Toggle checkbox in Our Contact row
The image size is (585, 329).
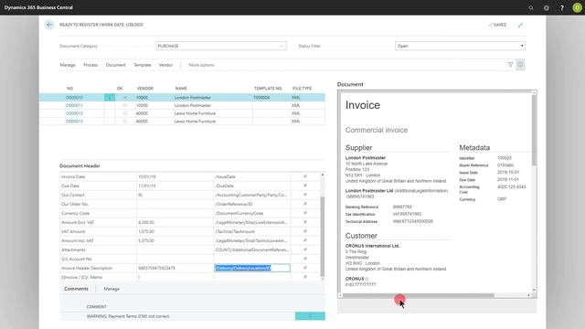pos(305,195)
